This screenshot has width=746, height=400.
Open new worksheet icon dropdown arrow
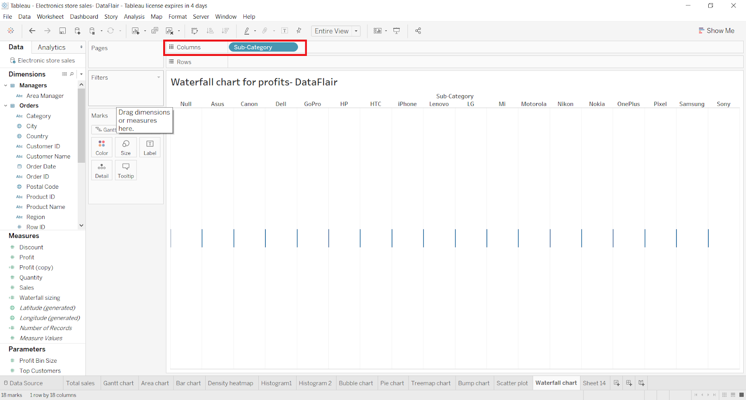tap(145, 31)
